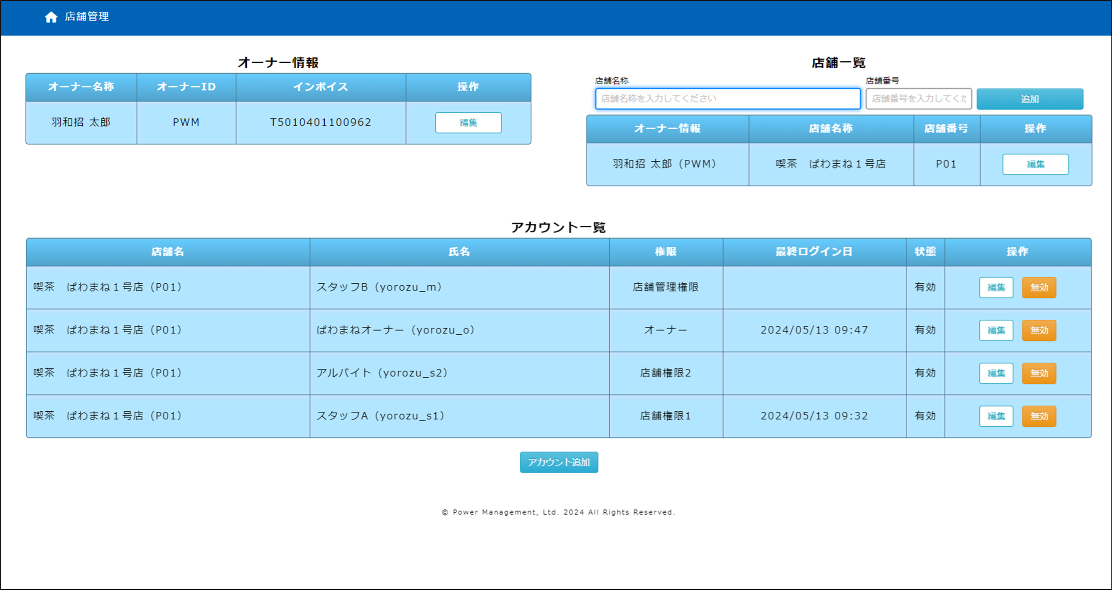Image resolution: width=1112 pixels, height=590 pixels.
Task: Click the オーナー permission cell
Action: coord(665,330)
